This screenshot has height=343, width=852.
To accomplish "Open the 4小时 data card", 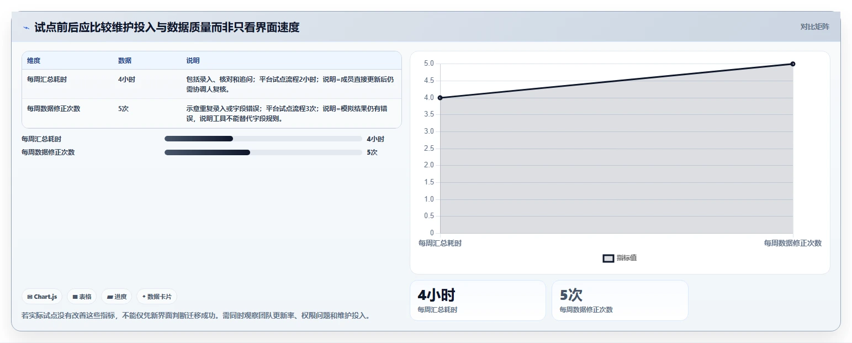I will coord(478,300).
